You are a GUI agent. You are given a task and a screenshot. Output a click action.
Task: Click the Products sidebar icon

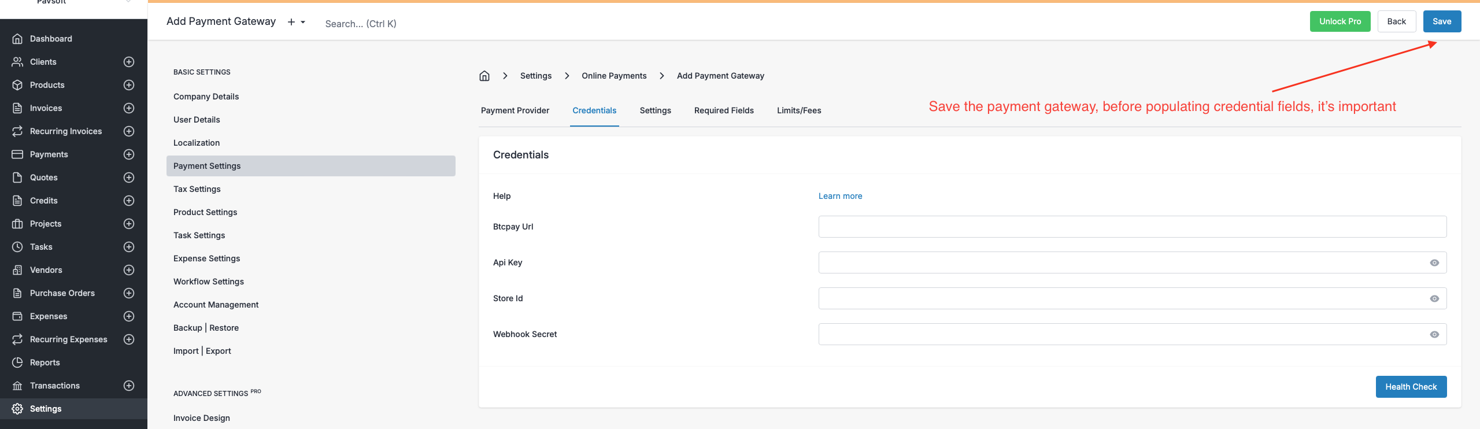(17, 85)
